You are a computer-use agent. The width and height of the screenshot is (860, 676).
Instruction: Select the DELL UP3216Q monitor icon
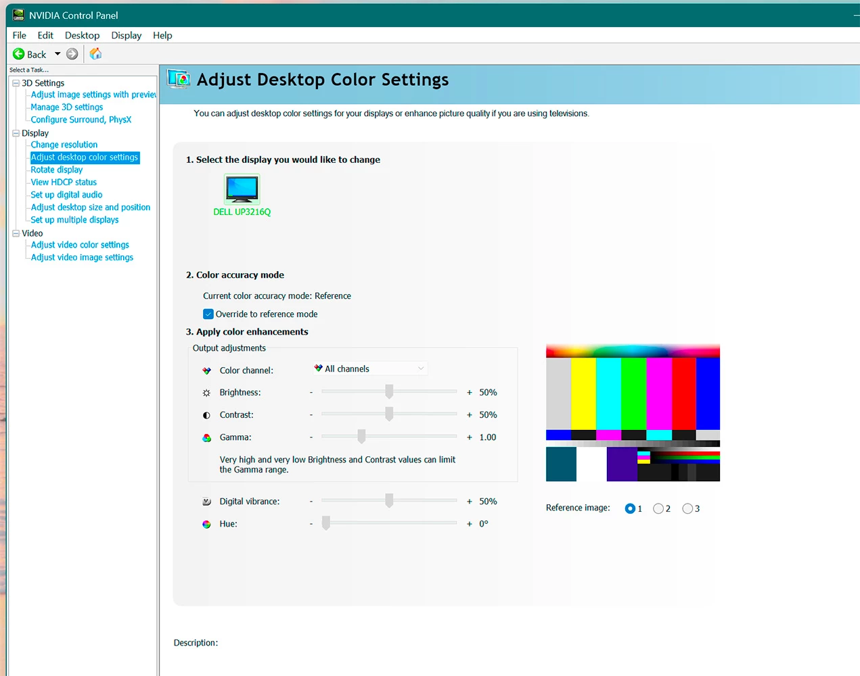[x=242, y=189]
